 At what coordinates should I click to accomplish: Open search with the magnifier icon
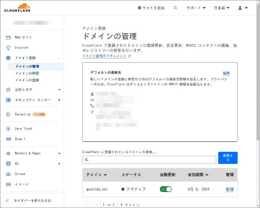175,8
